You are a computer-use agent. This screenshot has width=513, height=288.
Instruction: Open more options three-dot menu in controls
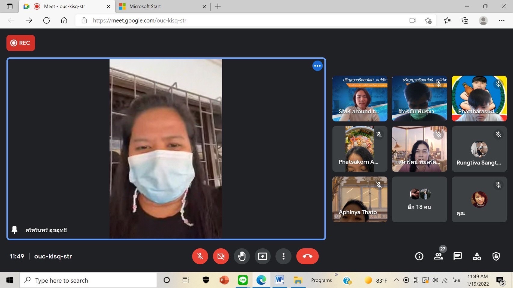[283, 256]
